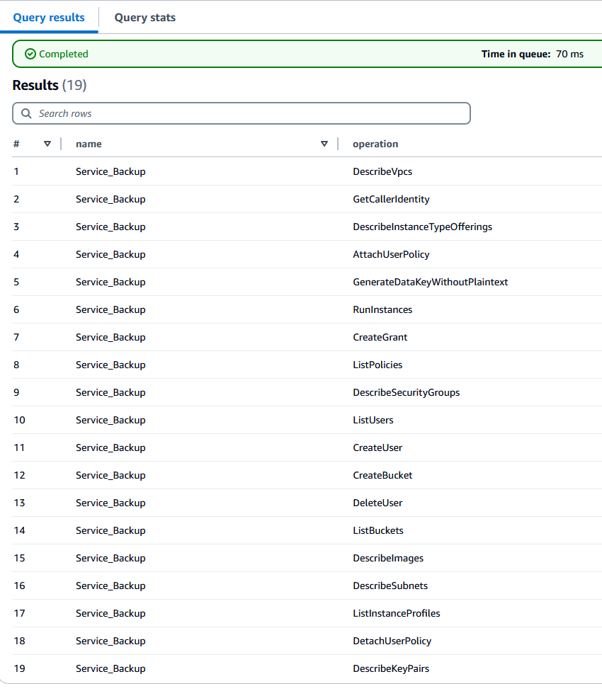This screenshot has height=691, width=602.
Task: Click the name column header
Action: [88, 144]
